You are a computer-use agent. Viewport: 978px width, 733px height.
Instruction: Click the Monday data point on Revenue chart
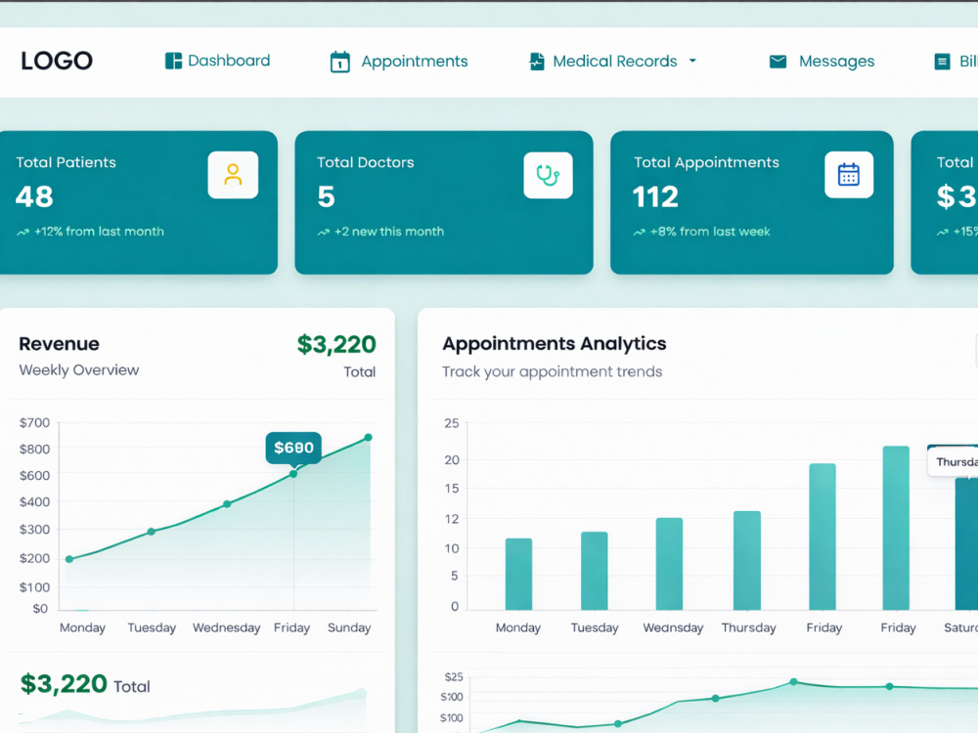[69, 559]
